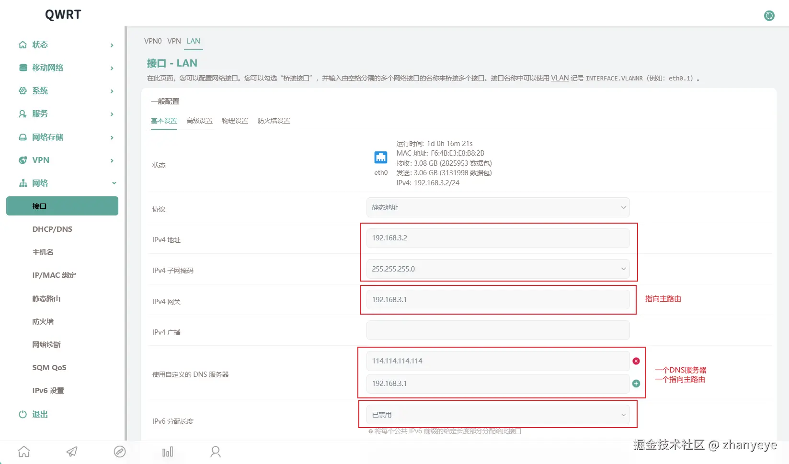Click the IPv4 192.168.3.2/24 status text
789x464 pixels.
[x=428, y=183]
